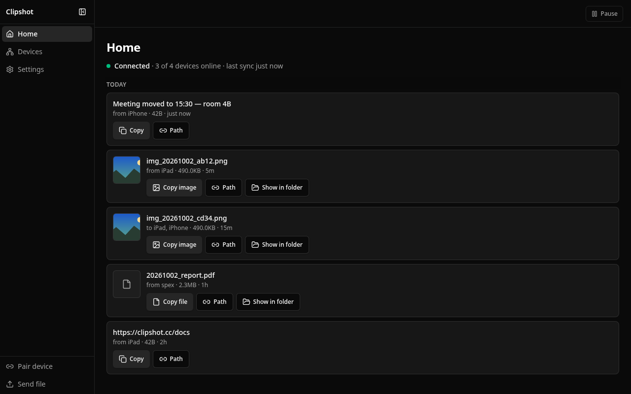Viewport: 631px width, 394px height.
Task: Open the Home page in sidebar
Action: click(x=47, y=34)
